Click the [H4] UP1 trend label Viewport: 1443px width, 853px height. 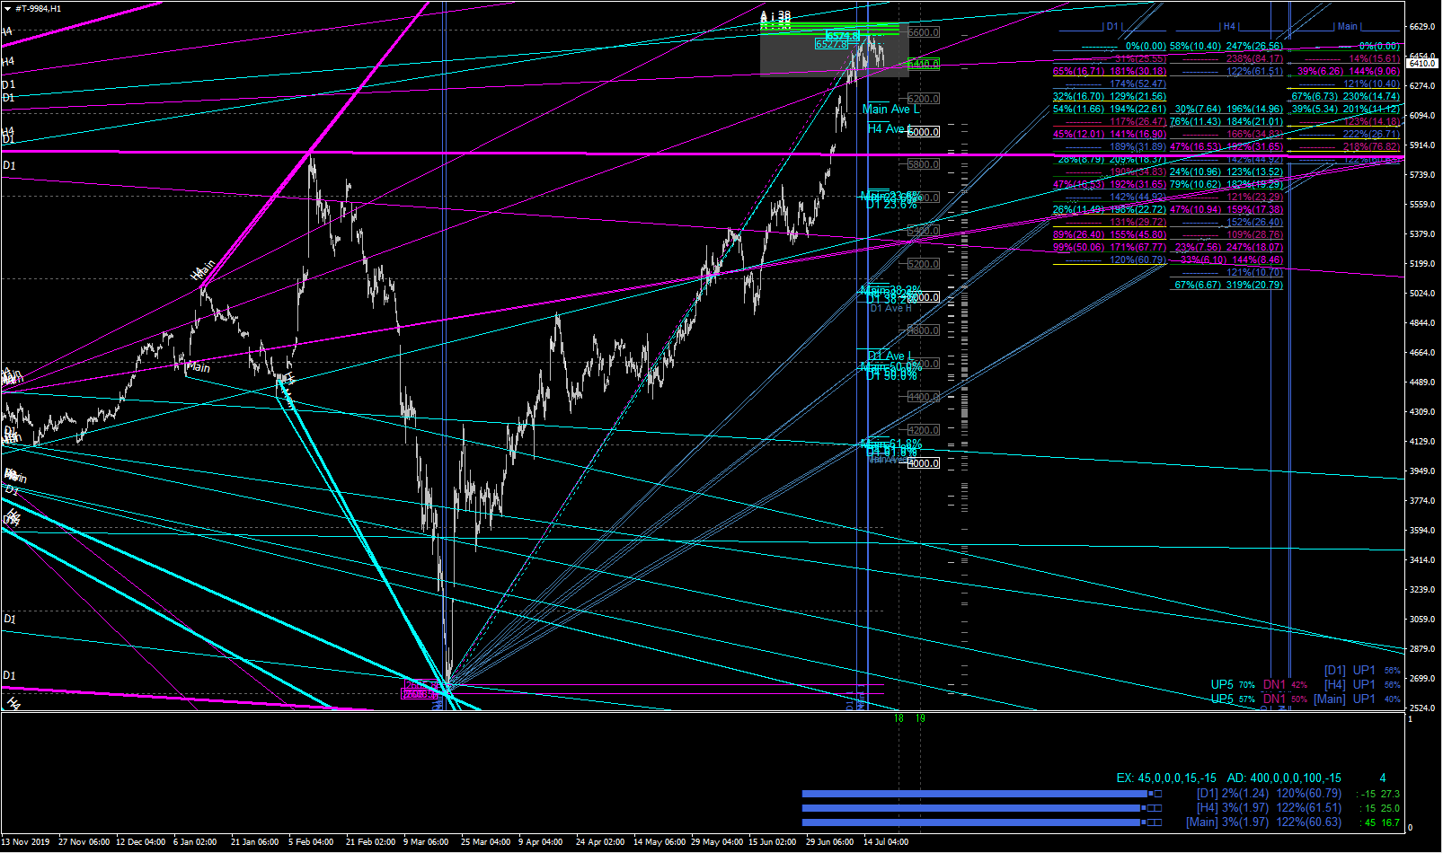[1350, 684]
